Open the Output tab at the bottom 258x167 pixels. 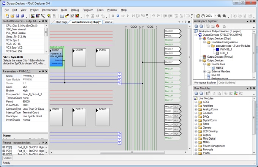[7, 158]
